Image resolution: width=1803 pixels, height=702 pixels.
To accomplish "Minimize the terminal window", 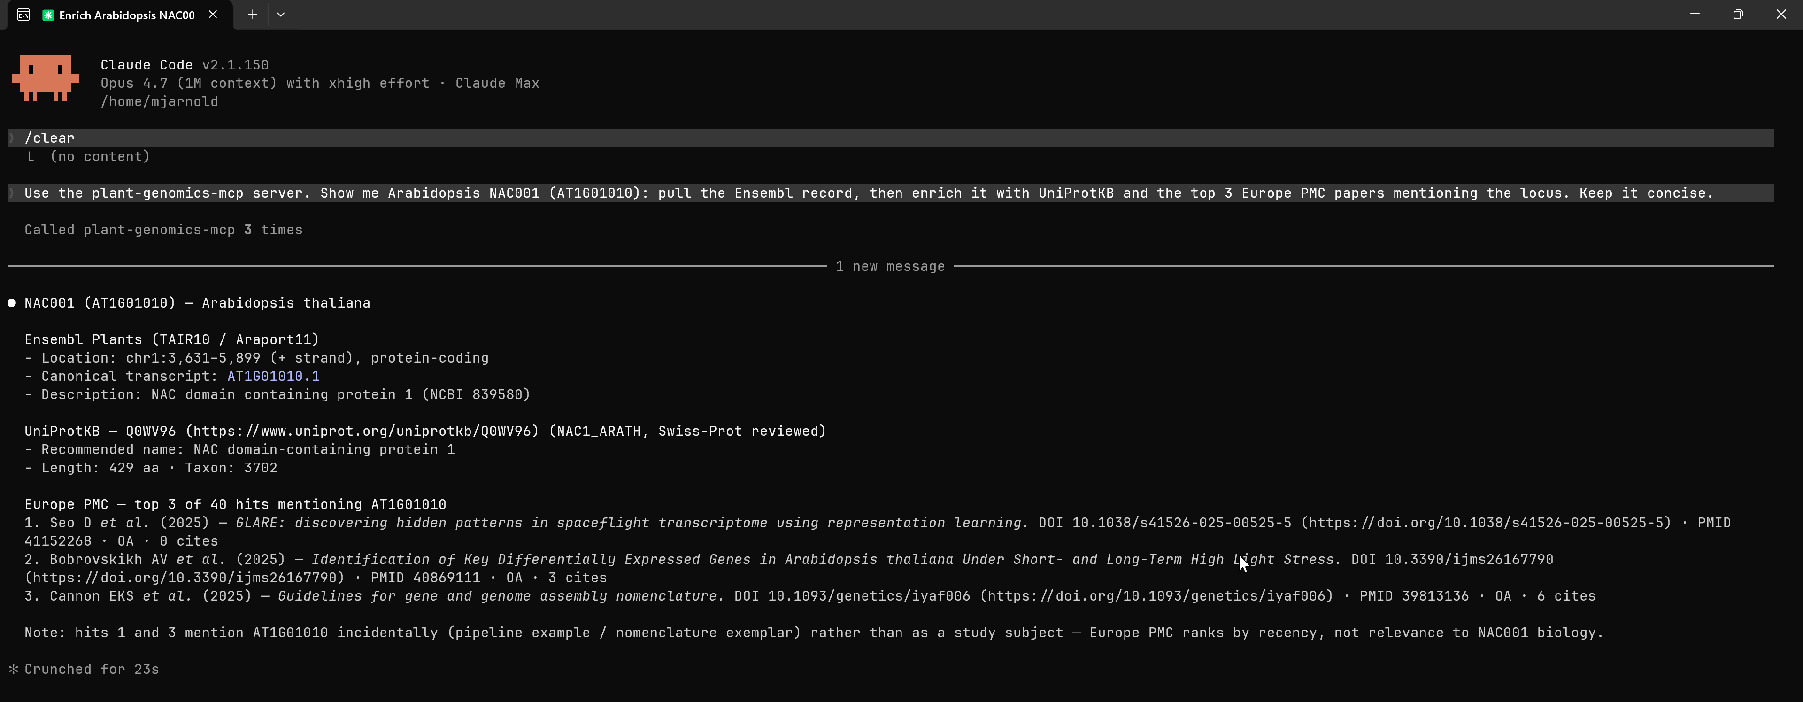I will pos(1695,14).
